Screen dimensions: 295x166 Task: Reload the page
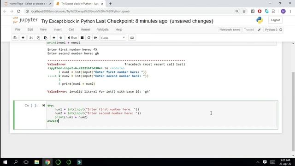(18, 11)
